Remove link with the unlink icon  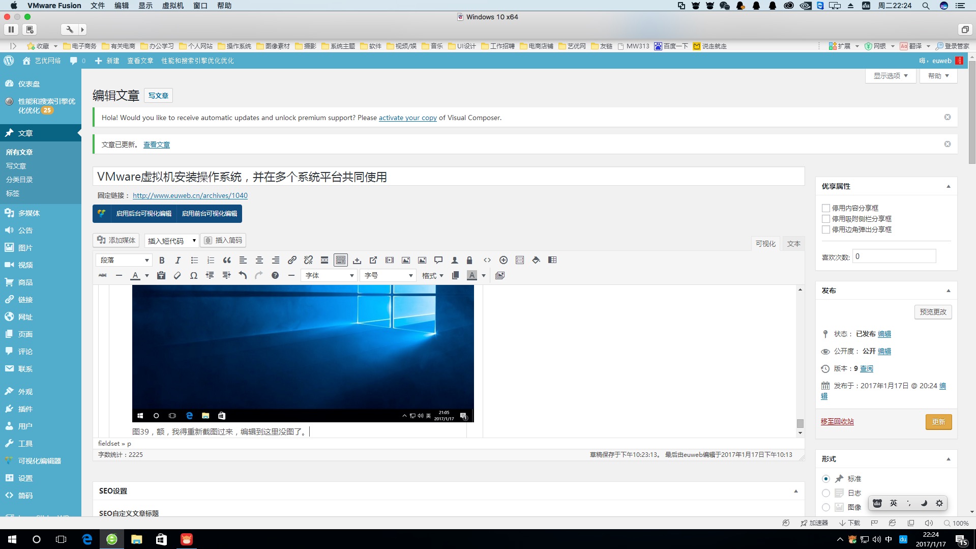[x=308, y=260]
